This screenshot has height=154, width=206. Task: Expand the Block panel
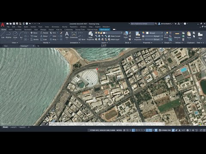coord(128,43)
